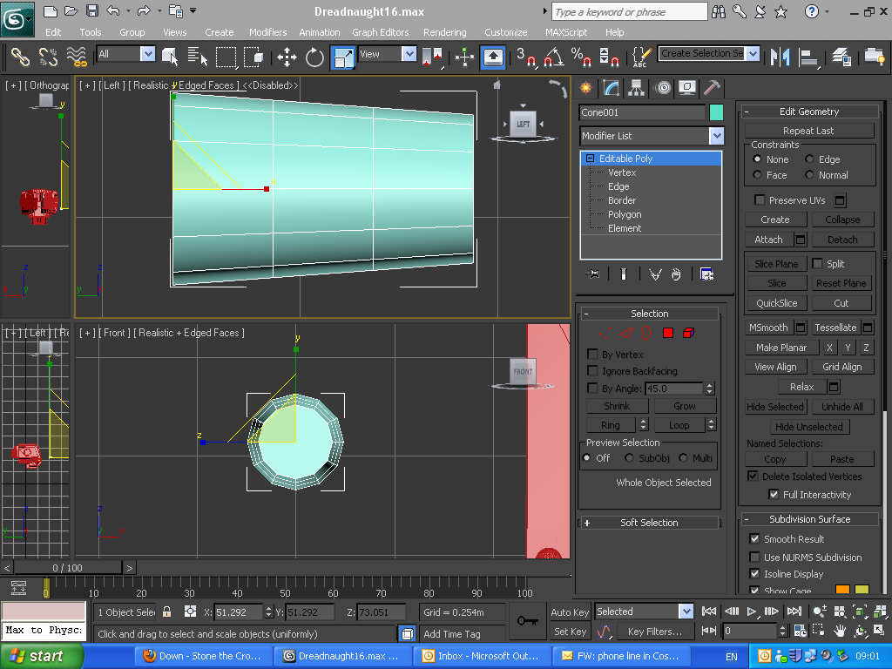The height and width of the screenshot is (669, 892).
Task: Enable the Preserve UVs checkbox
Action: 760,200
